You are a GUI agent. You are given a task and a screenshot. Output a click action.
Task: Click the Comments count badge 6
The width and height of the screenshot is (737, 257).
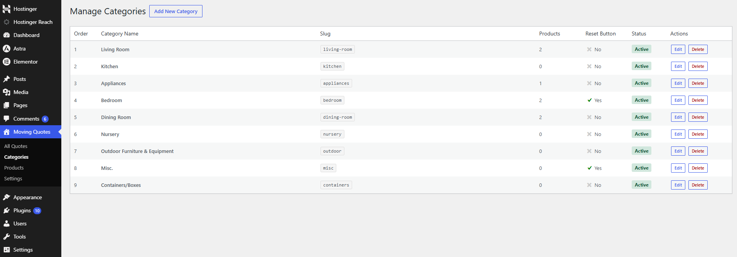45,119
